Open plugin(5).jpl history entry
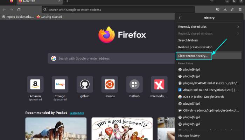 [x=209, y=124]
